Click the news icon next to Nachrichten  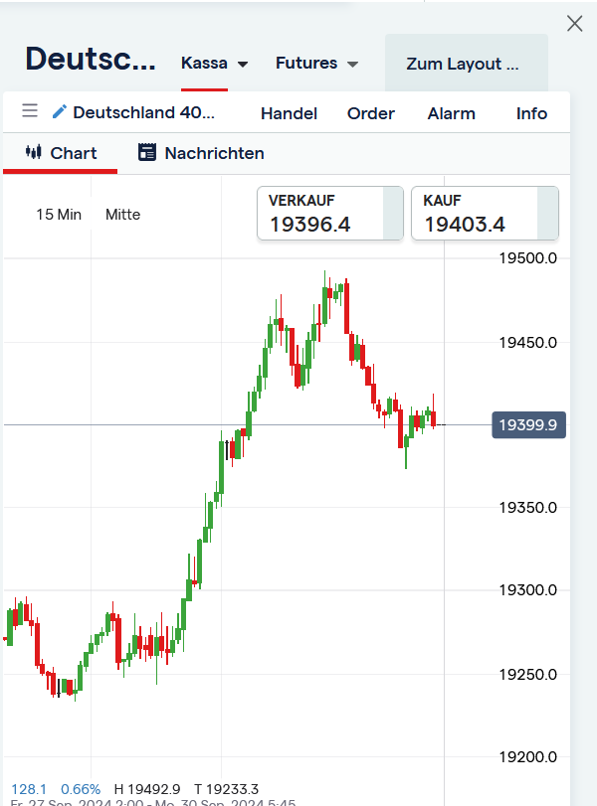(146, 153)
